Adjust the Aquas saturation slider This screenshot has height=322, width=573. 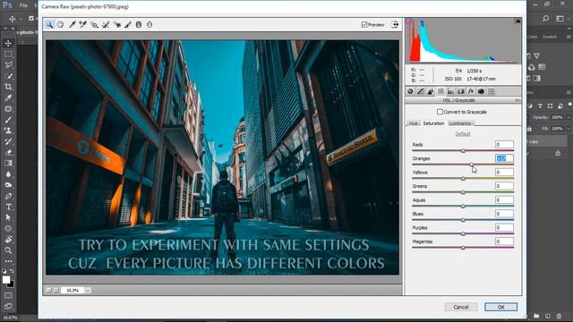coord(463,206)
